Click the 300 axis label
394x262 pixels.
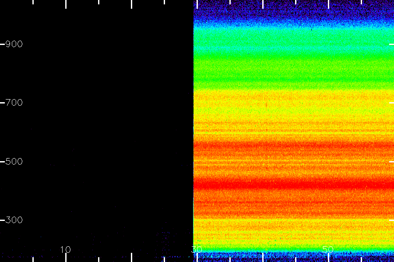click(14, 220)
